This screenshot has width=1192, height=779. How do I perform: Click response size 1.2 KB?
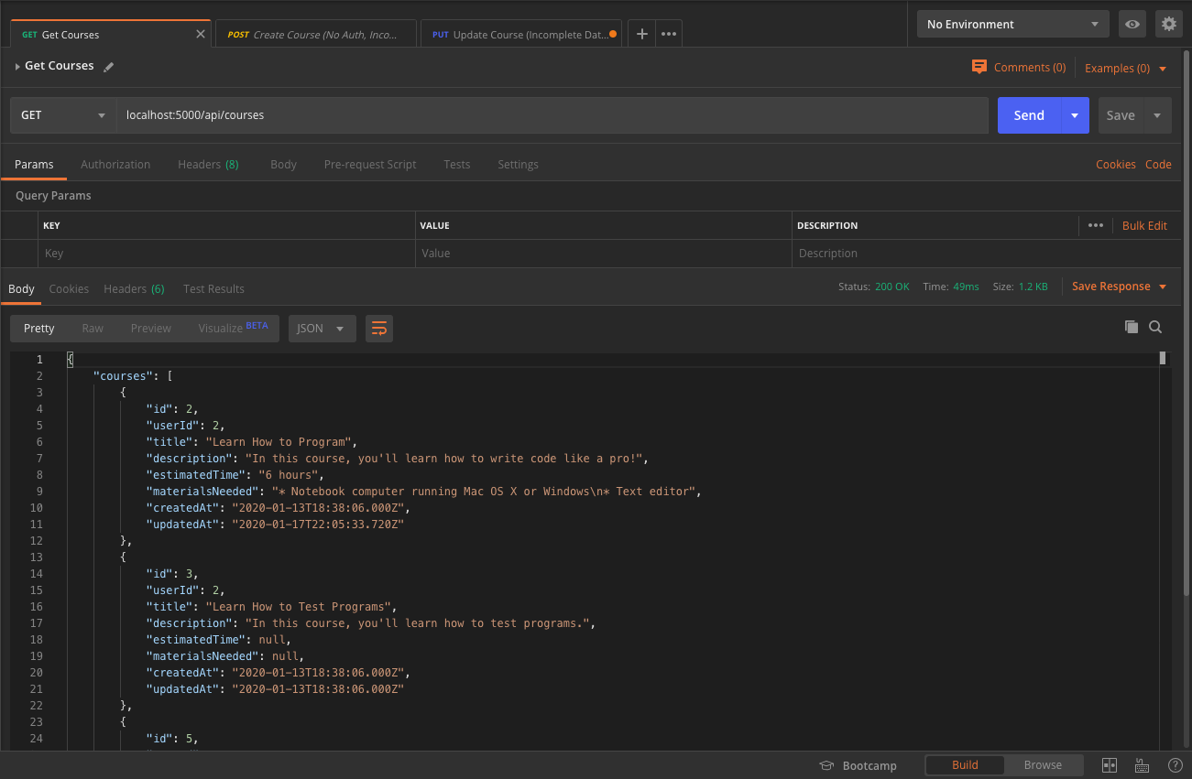[x=1033, y=287]
